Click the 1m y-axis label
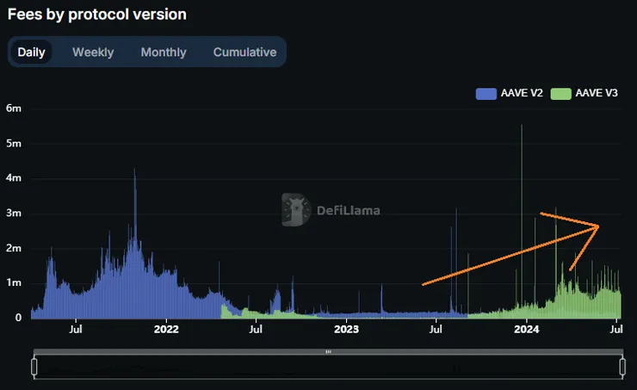This screenshot has width=637, height=390. (14, 282)
